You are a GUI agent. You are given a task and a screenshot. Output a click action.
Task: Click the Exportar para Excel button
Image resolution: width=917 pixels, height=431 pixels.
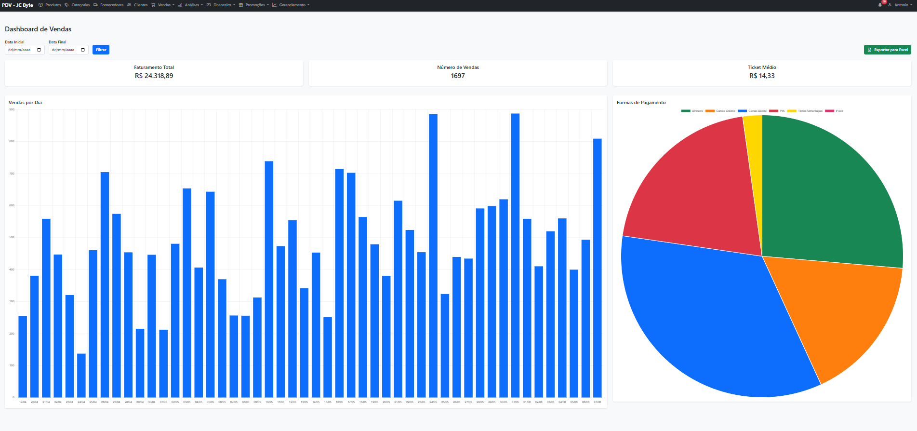[887, 50]
